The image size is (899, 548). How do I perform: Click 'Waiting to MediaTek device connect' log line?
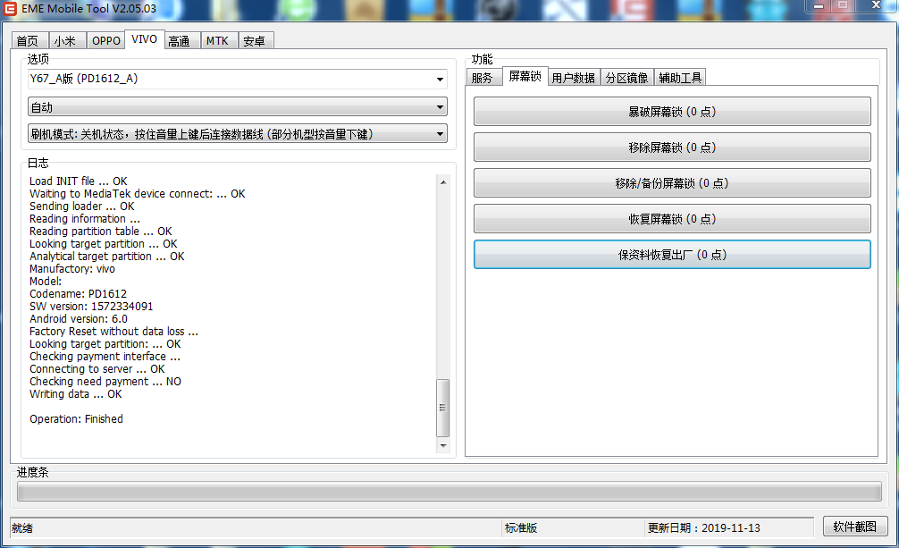[138, 194]
